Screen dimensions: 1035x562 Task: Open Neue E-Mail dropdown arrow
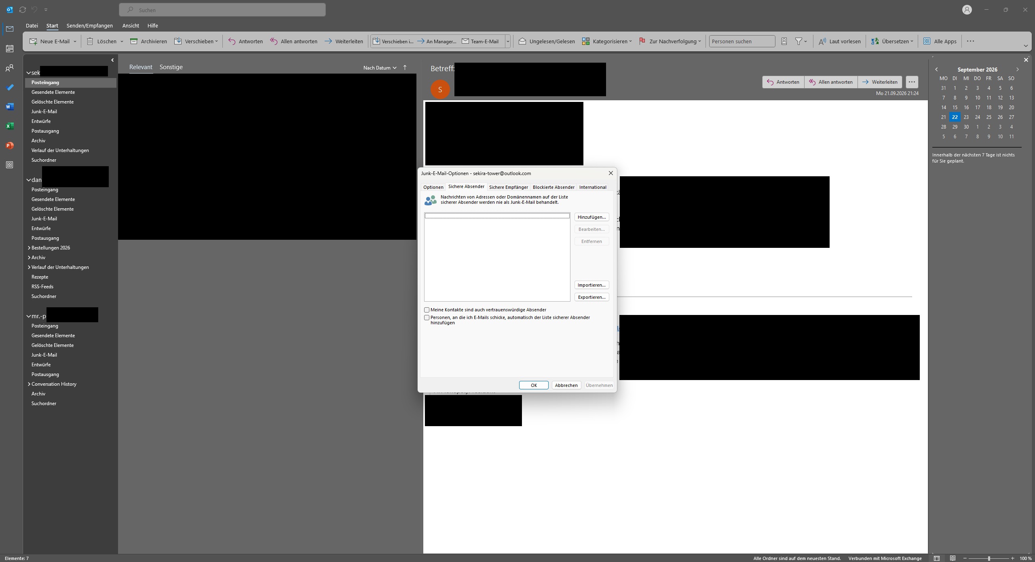75,41
